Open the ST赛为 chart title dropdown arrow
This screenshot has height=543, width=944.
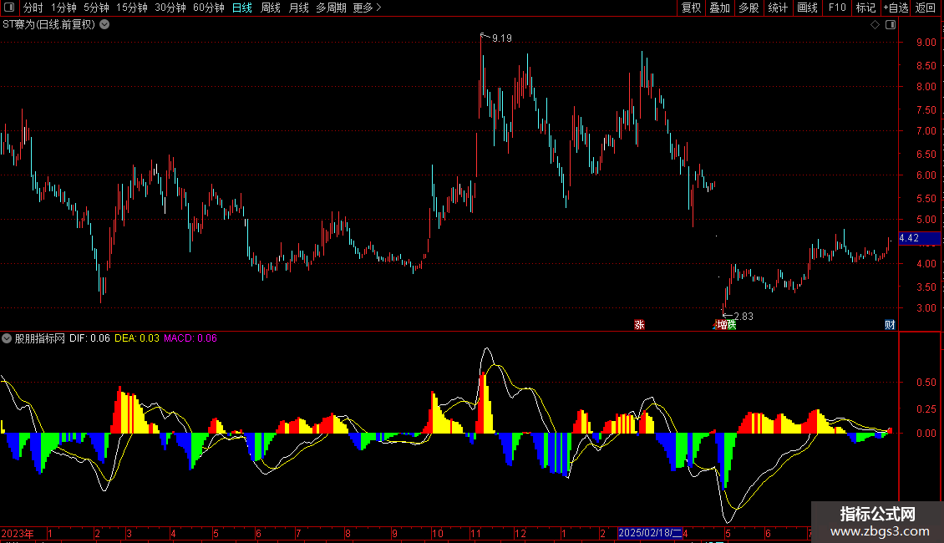pos(104,25)
